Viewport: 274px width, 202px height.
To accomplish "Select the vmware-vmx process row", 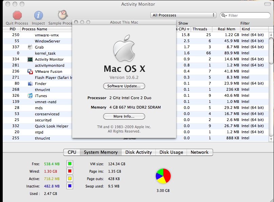I will [135, 35].
